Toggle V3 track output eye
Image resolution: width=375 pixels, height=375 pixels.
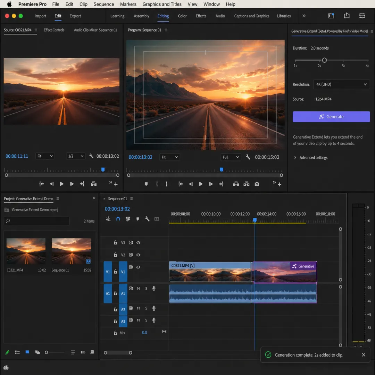click(138, 243)
